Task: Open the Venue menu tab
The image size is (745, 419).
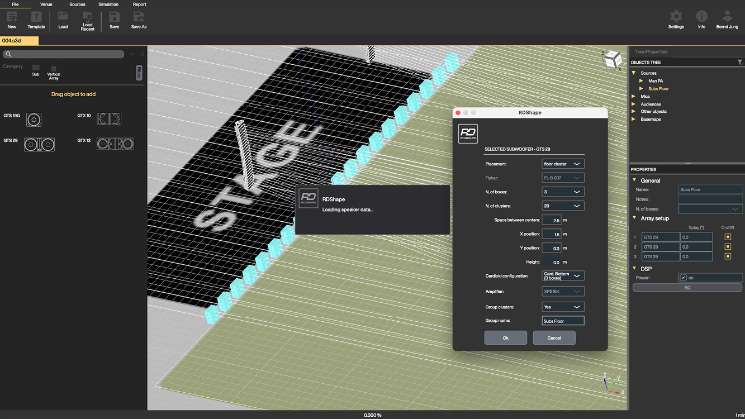Action: [x=46, y=4]
